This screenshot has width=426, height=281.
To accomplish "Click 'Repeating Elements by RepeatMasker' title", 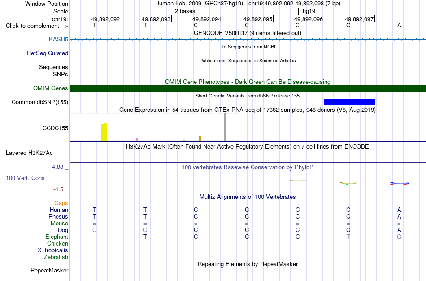I will click(x=248, y=264).
